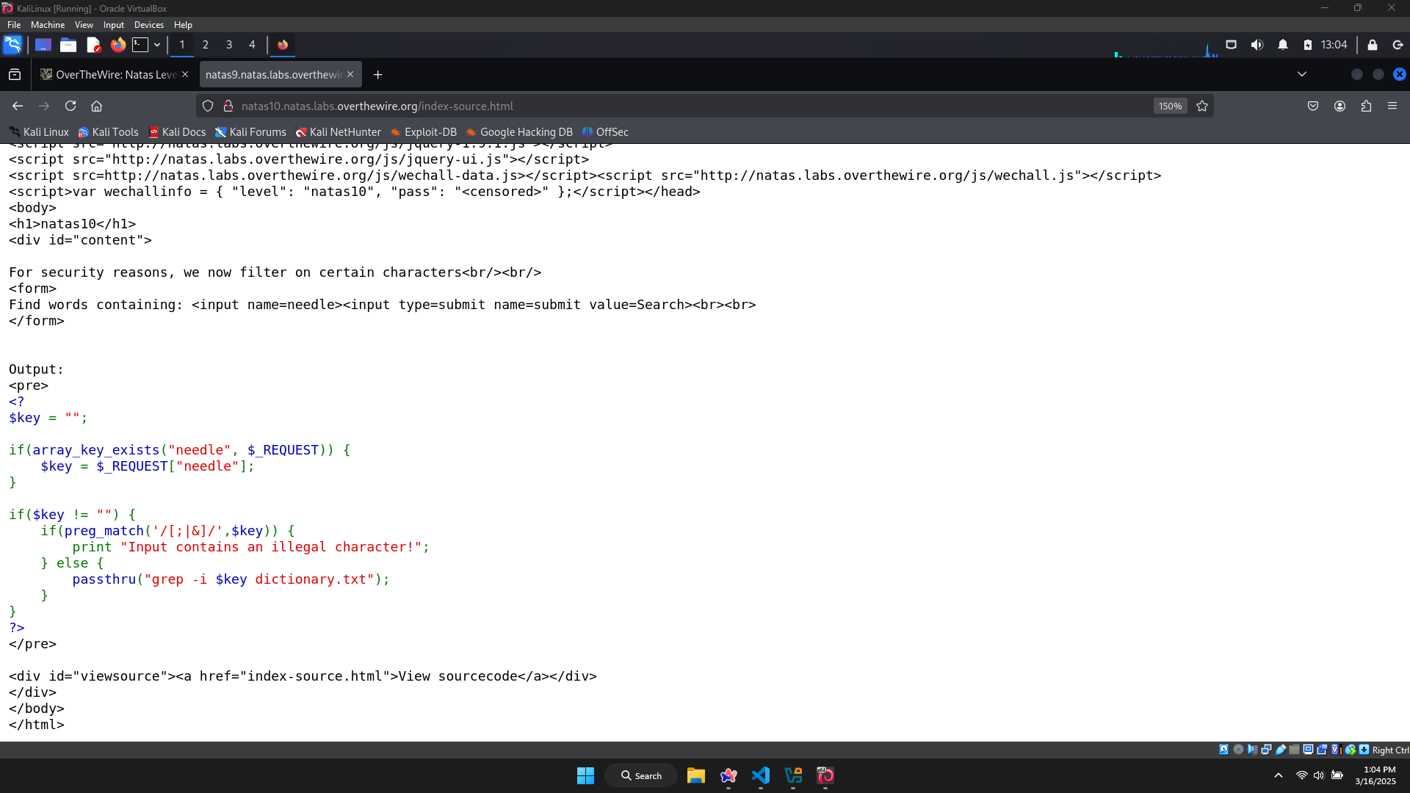Click the insecure connection padlock icon
This screenshot has height=793, width=1410.
tap(228, 106)
